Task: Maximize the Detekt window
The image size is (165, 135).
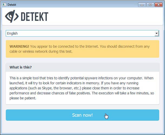Action: tap(150, 4)
